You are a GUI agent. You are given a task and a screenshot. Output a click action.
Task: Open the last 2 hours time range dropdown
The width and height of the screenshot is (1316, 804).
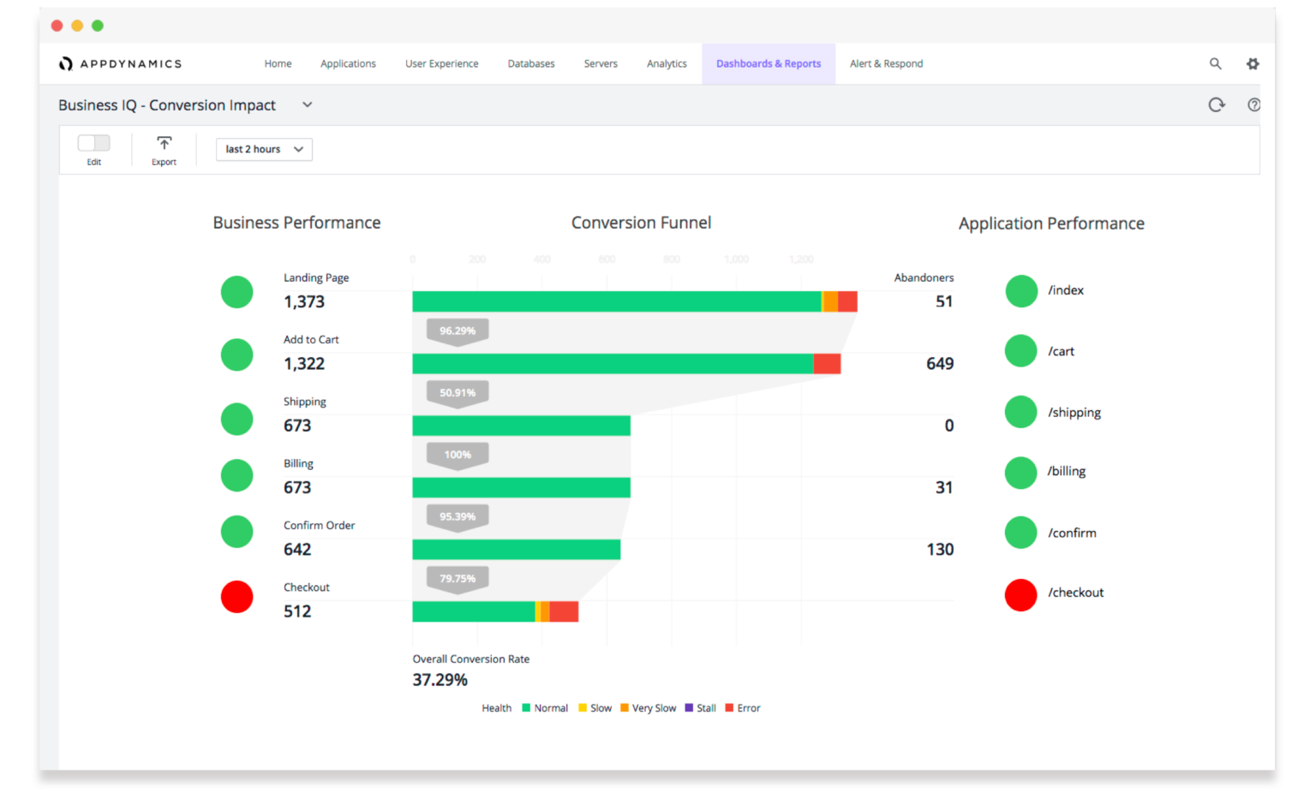263,149
